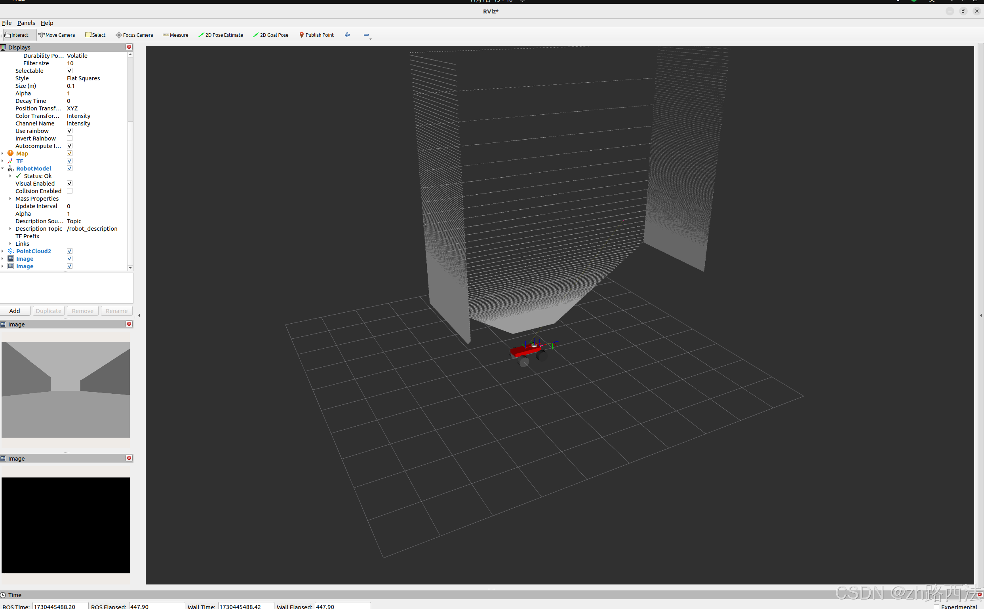Expand the PointCloud2 display item
The width and height of the screenshot is (984, 609).
[3, 251]
